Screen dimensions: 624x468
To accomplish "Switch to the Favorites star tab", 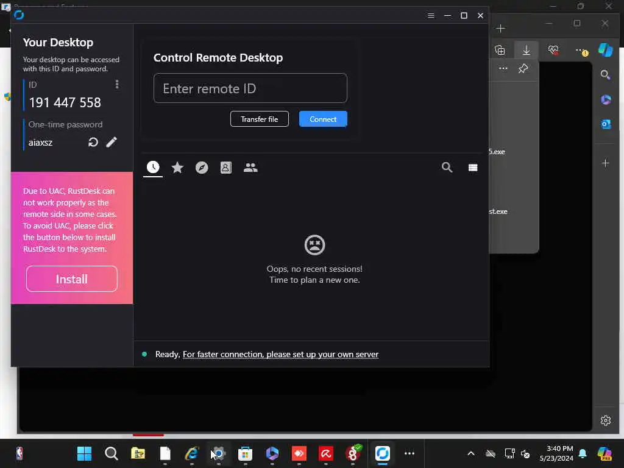I will [177, 168].
